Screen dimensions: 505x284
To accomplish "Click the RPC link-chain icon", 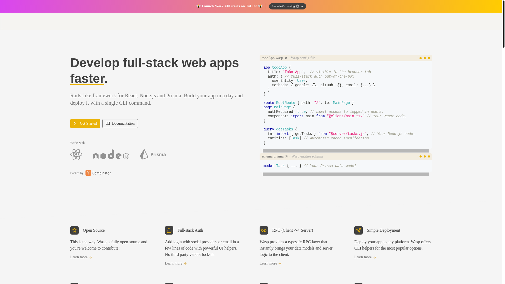I will [264, 230].
